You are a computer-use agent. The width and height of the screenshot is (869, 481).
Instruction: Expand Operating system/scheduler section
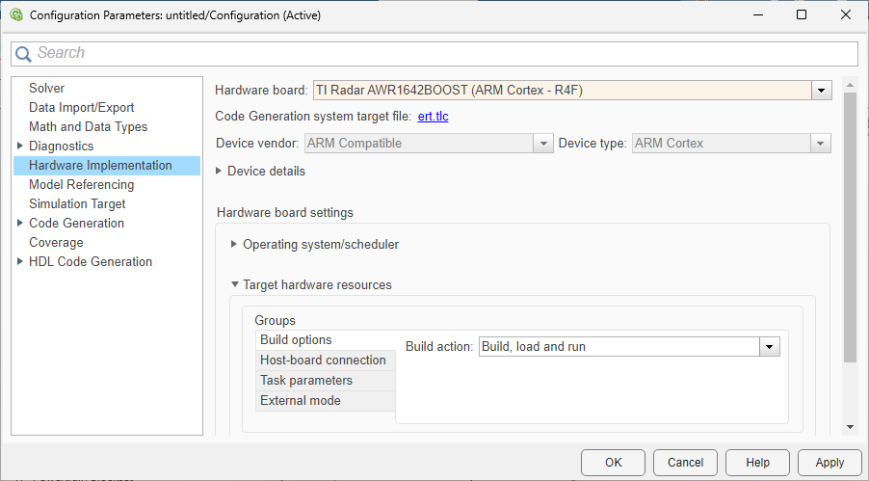[234, 245]
